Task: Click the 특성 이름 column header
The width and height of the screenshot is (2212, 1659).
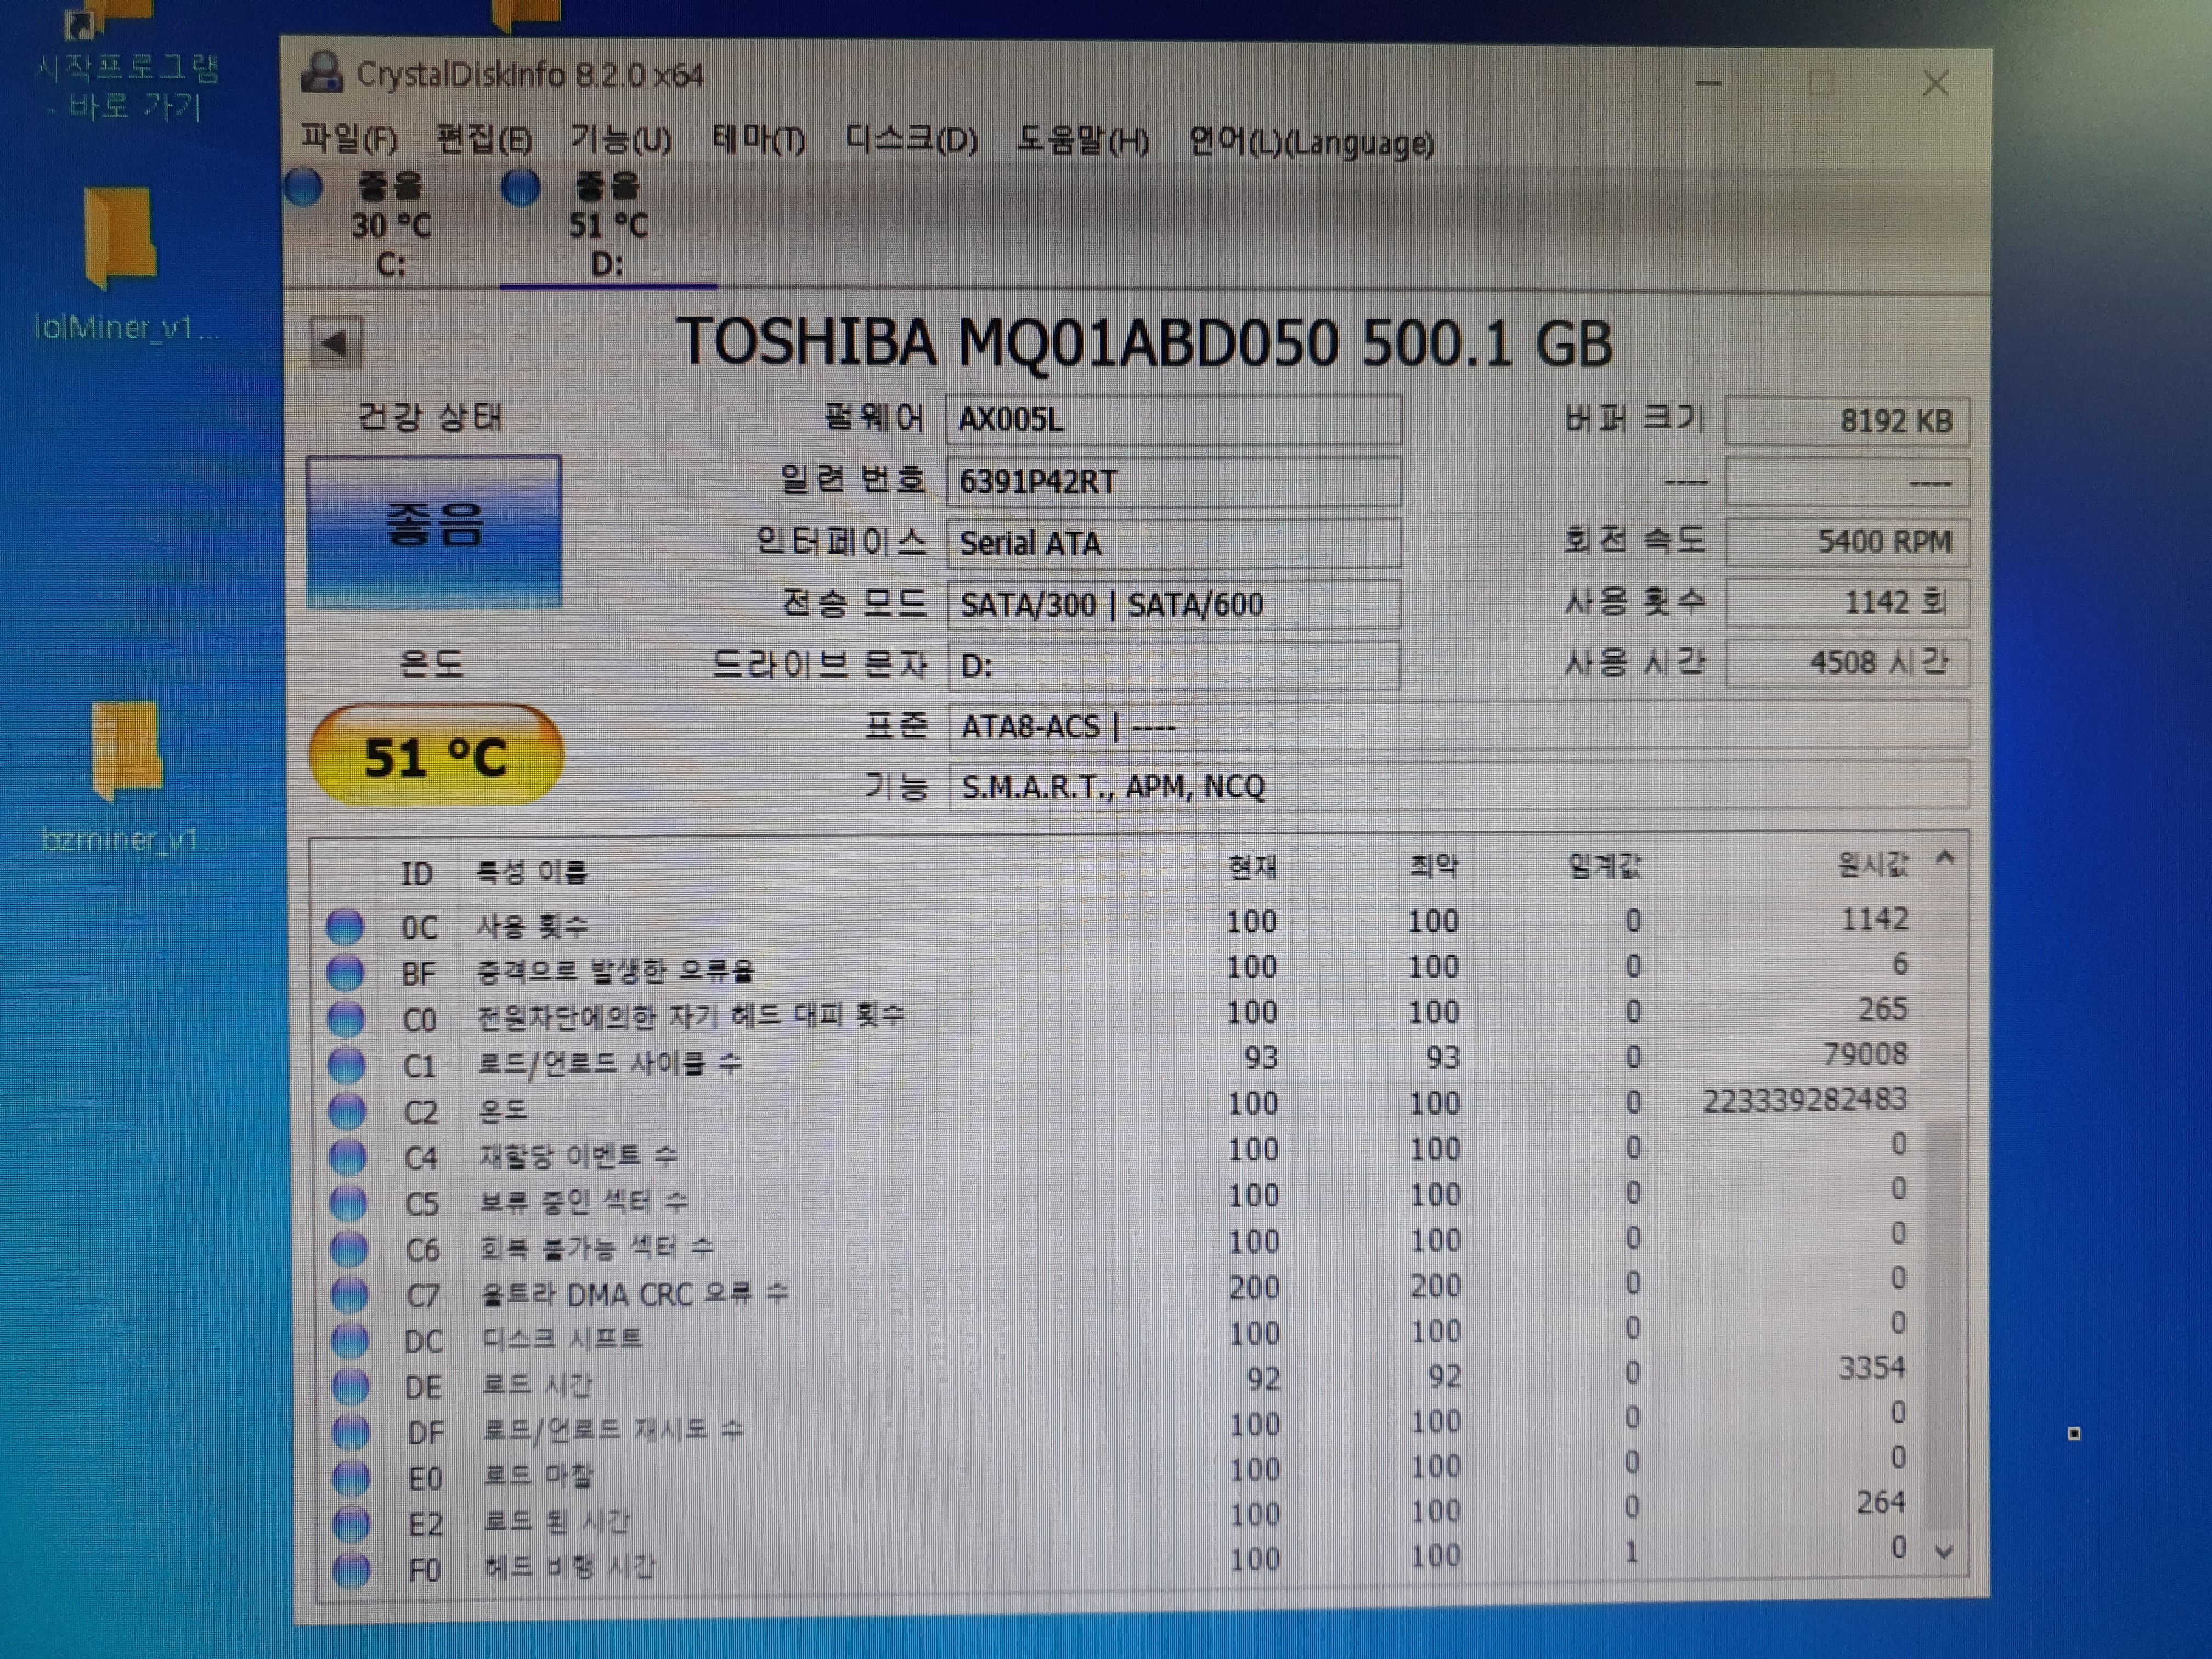Action: (531, 872)
